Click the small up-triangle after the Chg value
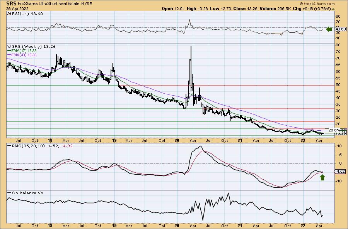The height and width of the screenshot is (229, 348). point(333,9)
